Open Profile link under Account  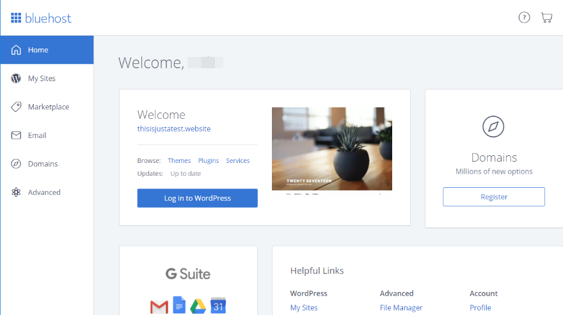tap(480, 307)
